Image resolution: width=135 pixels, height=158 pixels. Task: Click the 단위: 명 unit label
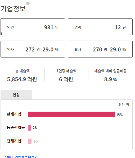tap(124, 105)
